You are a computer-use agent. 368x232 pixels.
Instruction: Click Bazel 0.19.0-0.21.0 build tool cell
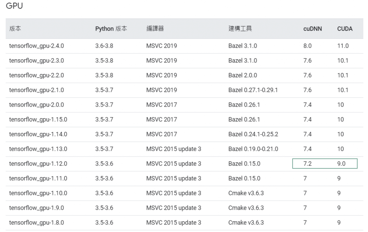pos(253,149)
